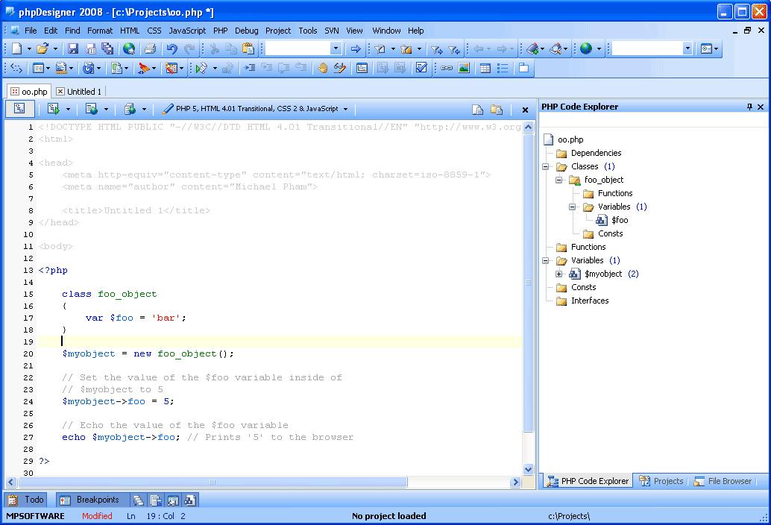Screen dimensions: 771x525
Task: Pin the PHP Code Explorer panel
Action: click(749, 107)
